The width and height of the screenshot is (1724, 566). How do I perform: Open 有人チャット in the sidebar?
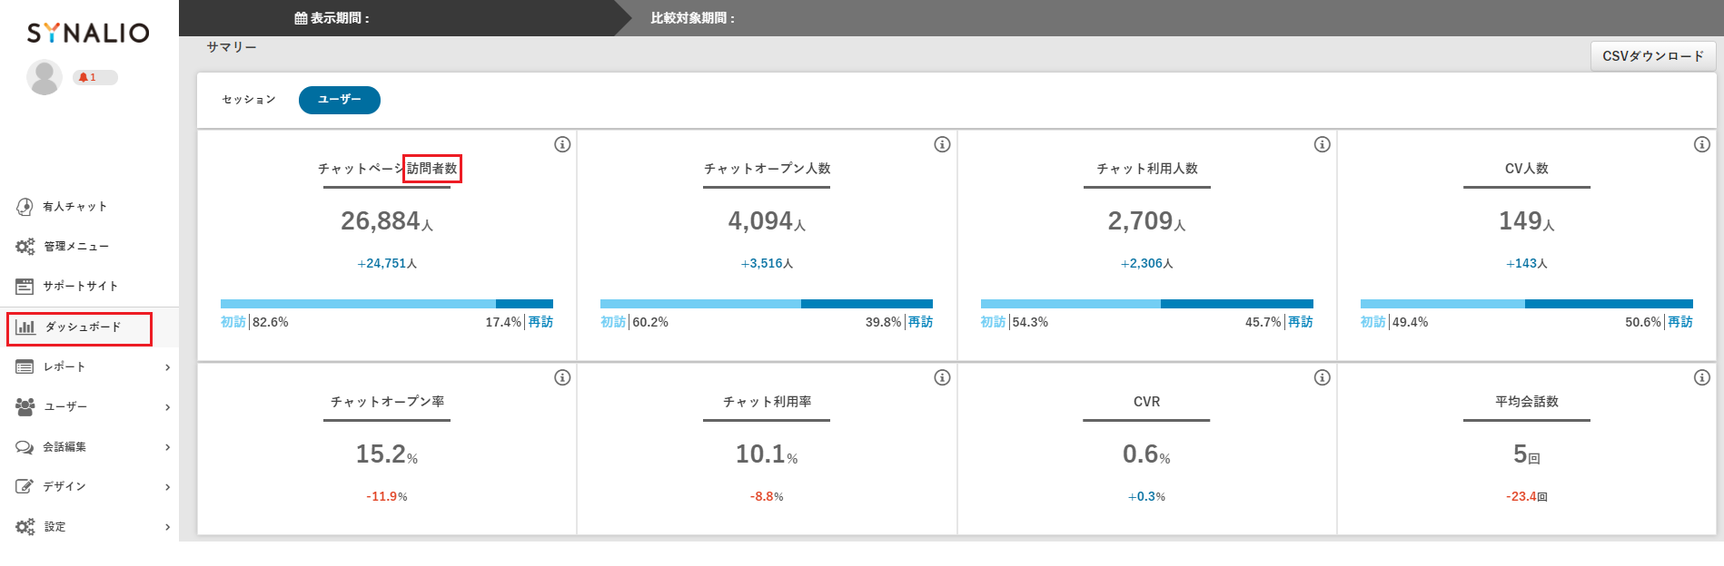tap(89, 207)
